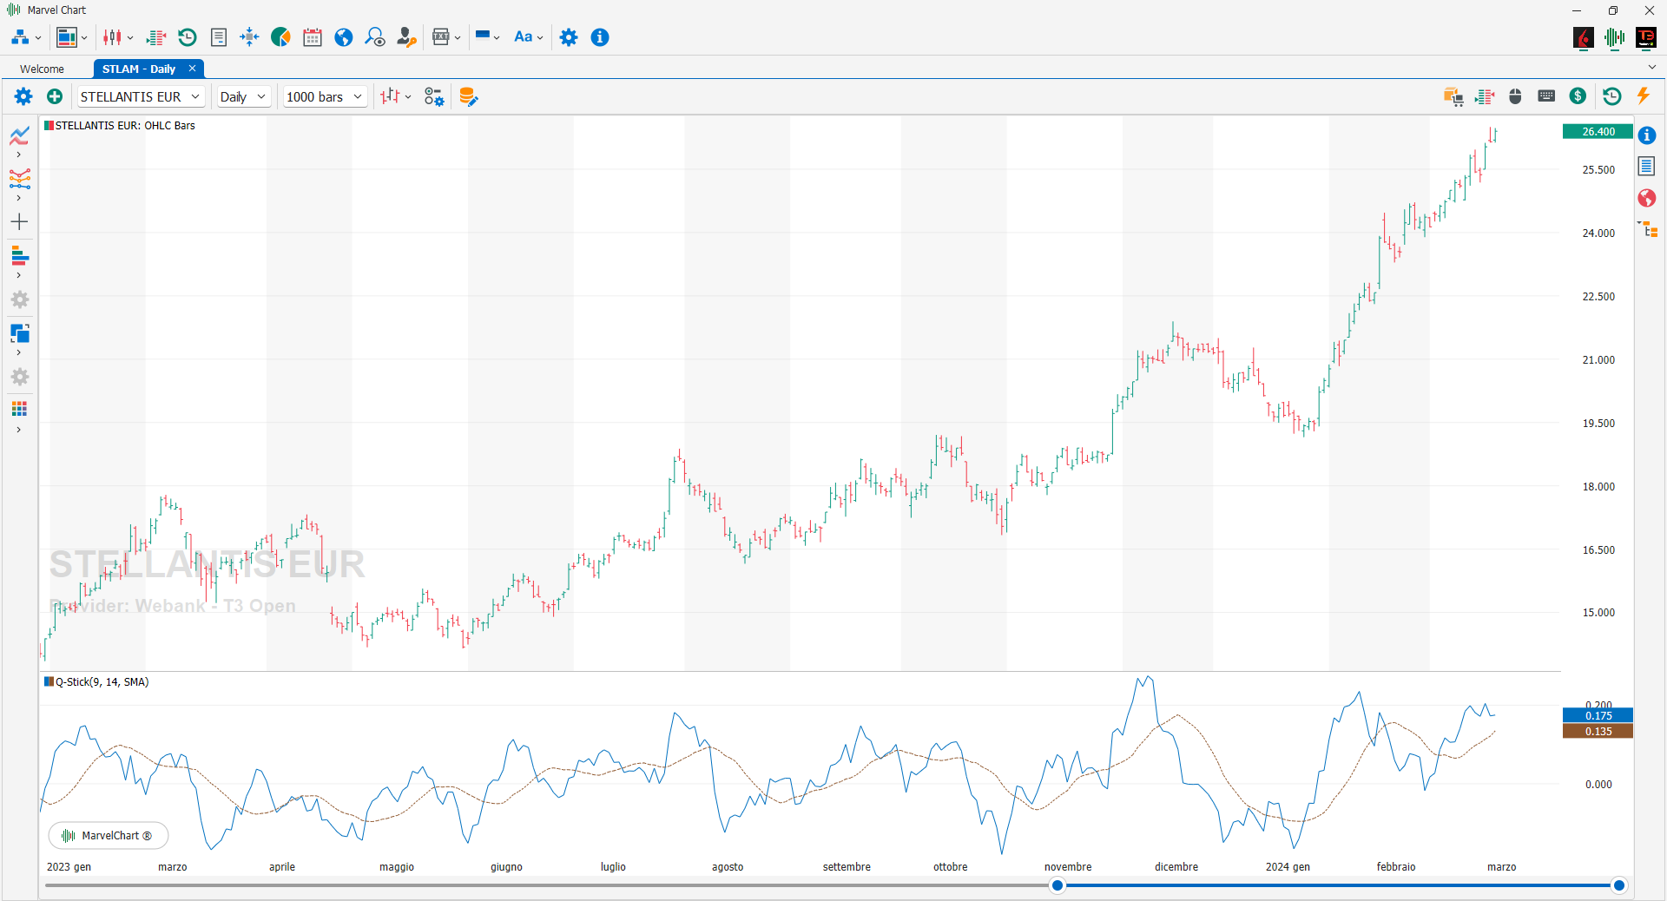The image size is (1667, 901).
Task: Click the blue globe icon in the main toolbar
Action: click(344, 37)
